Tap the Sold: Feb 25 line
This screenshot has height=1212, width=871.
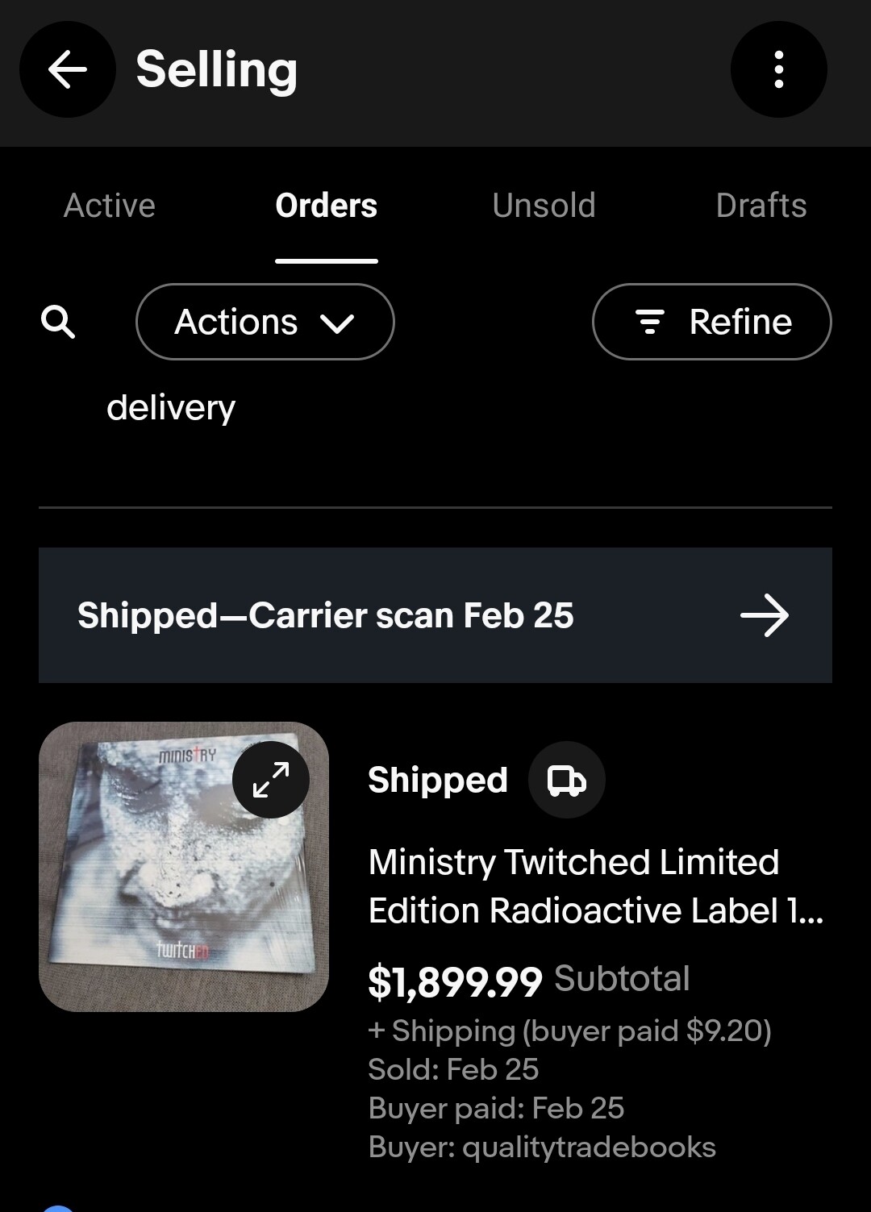click(453, 1069)
